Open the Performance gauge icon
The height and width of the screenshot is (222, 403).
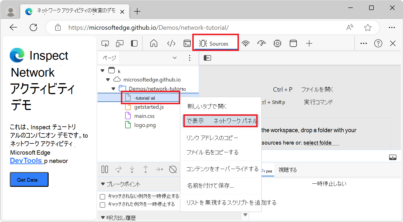(x=261, y=43)
